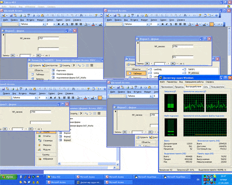This screenshot has height=185, width=232.
Task: Toggle Bold in order 1756 Access window
Action: click(162, 24)
